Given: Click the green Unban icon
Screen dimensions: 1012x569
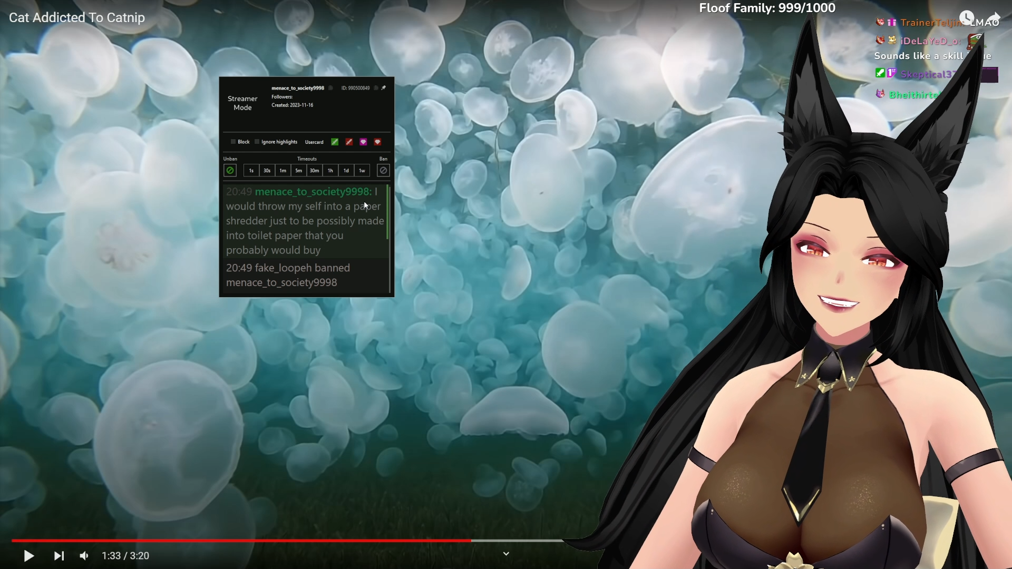Looking at the screenshot, I should click(x=230, y=170).
